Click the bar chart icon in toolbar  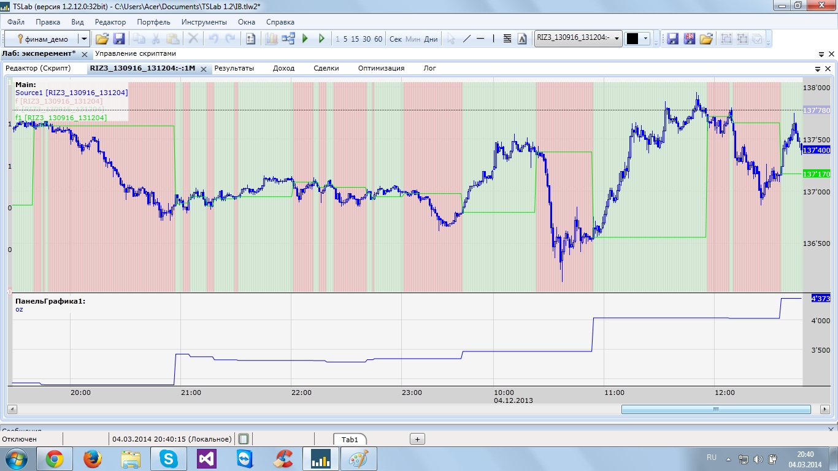271,39
